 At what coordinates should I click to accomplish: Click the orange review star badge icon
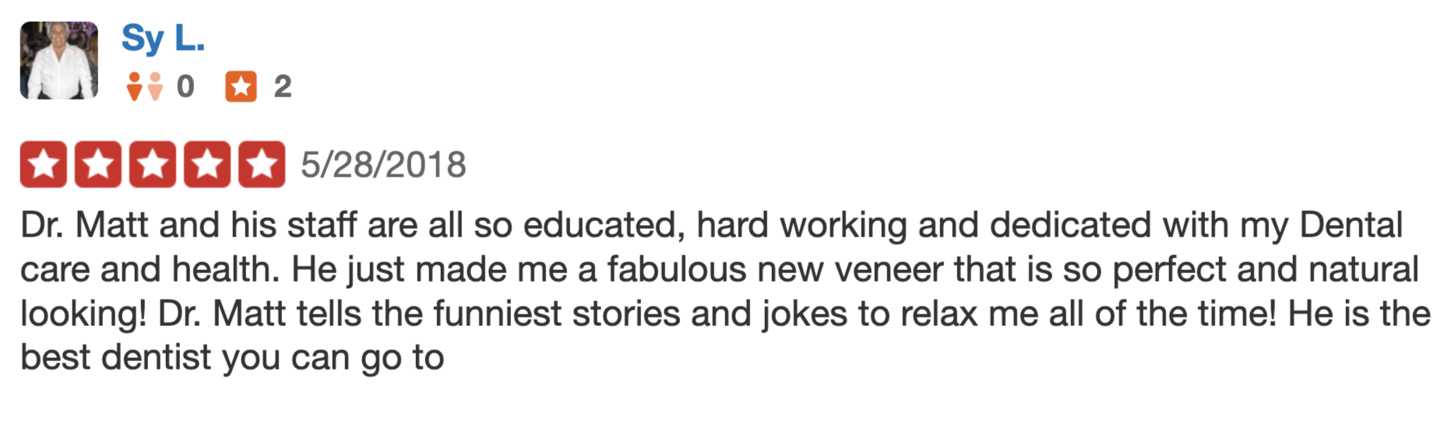[241, 86]
